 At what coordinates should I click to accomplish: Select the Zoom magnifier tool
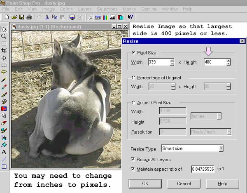[4, 36]
